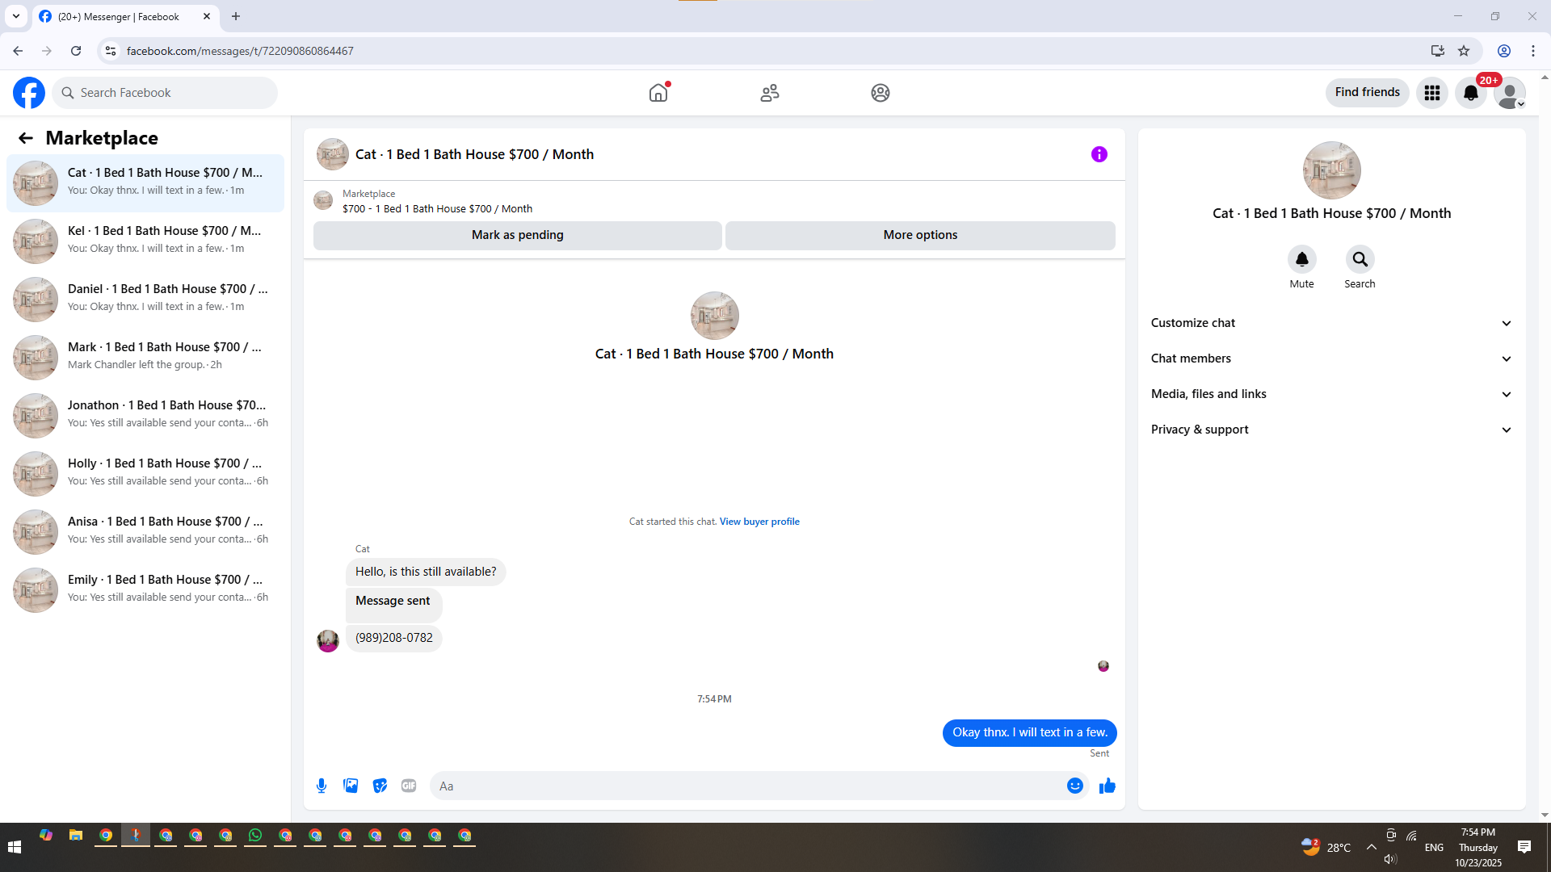
Task: Expand Privacy & support section
Action: coord(1331,430)
